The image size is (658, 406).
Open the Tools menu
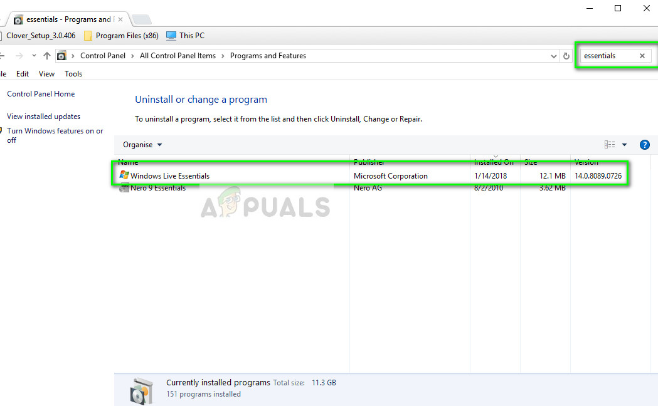pos(73,74)
